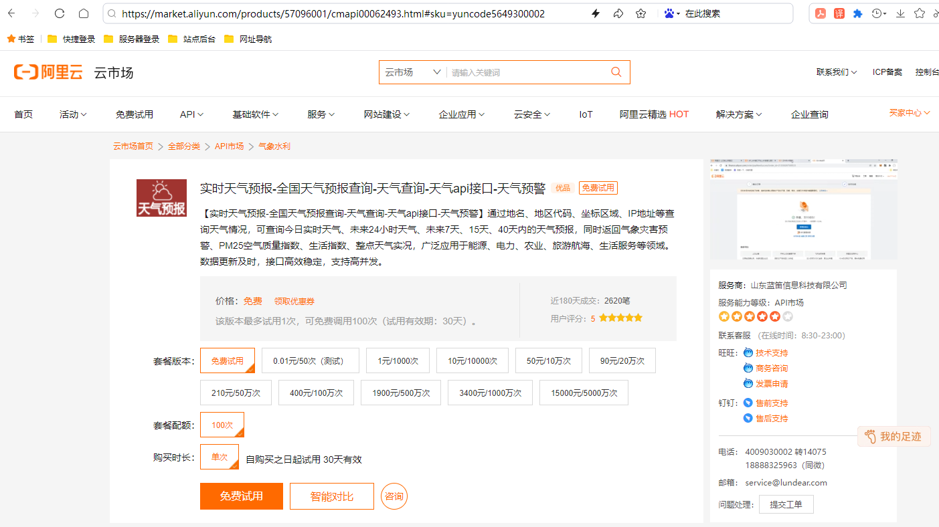Click the Wangwang icon beside 商务咨询

[x=748, y=368]
